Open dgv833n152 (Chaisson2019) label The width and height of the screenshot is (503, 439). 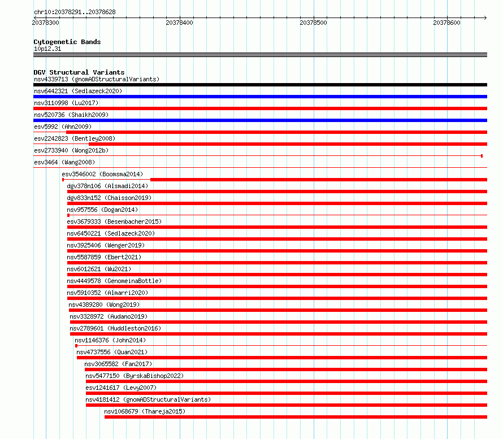click(x=109, y=198)
